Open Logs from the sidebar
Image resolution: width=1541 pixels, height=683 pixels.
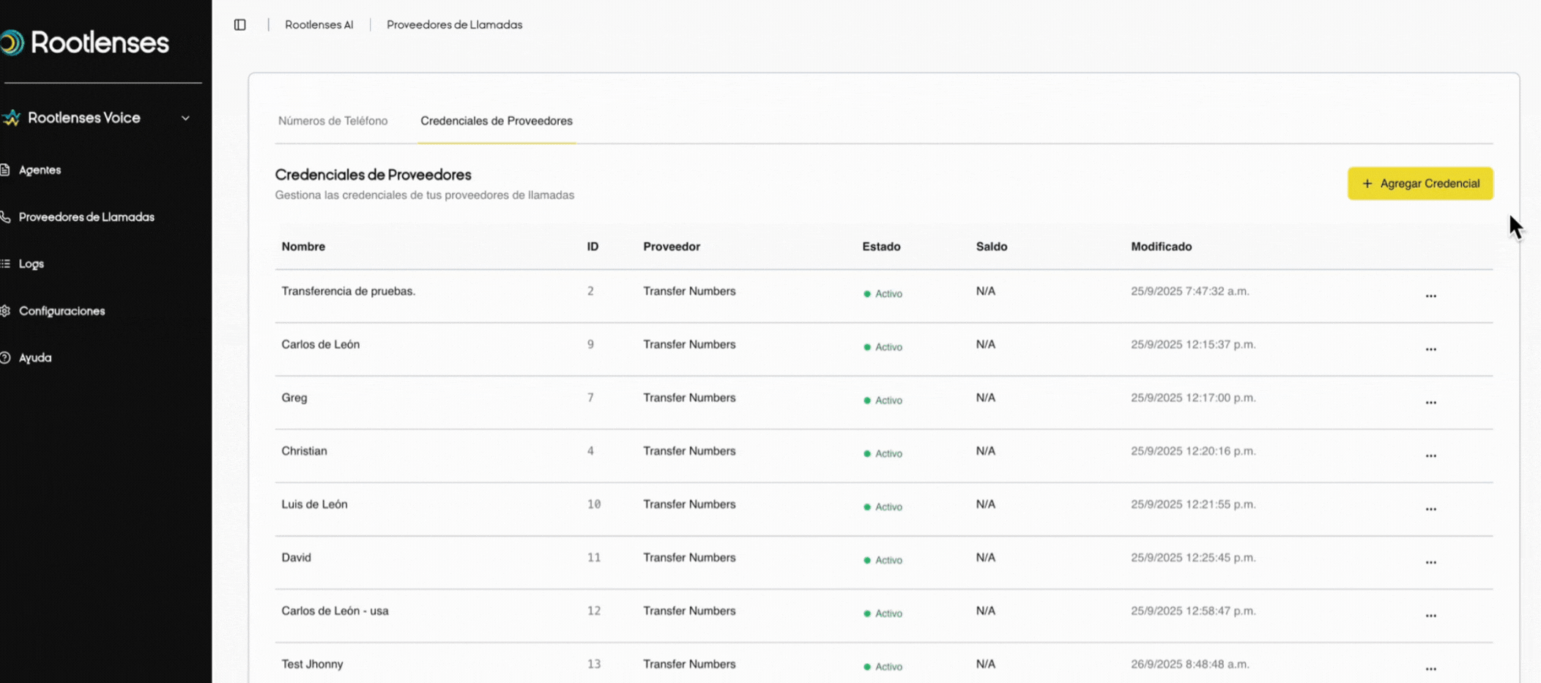31,264
